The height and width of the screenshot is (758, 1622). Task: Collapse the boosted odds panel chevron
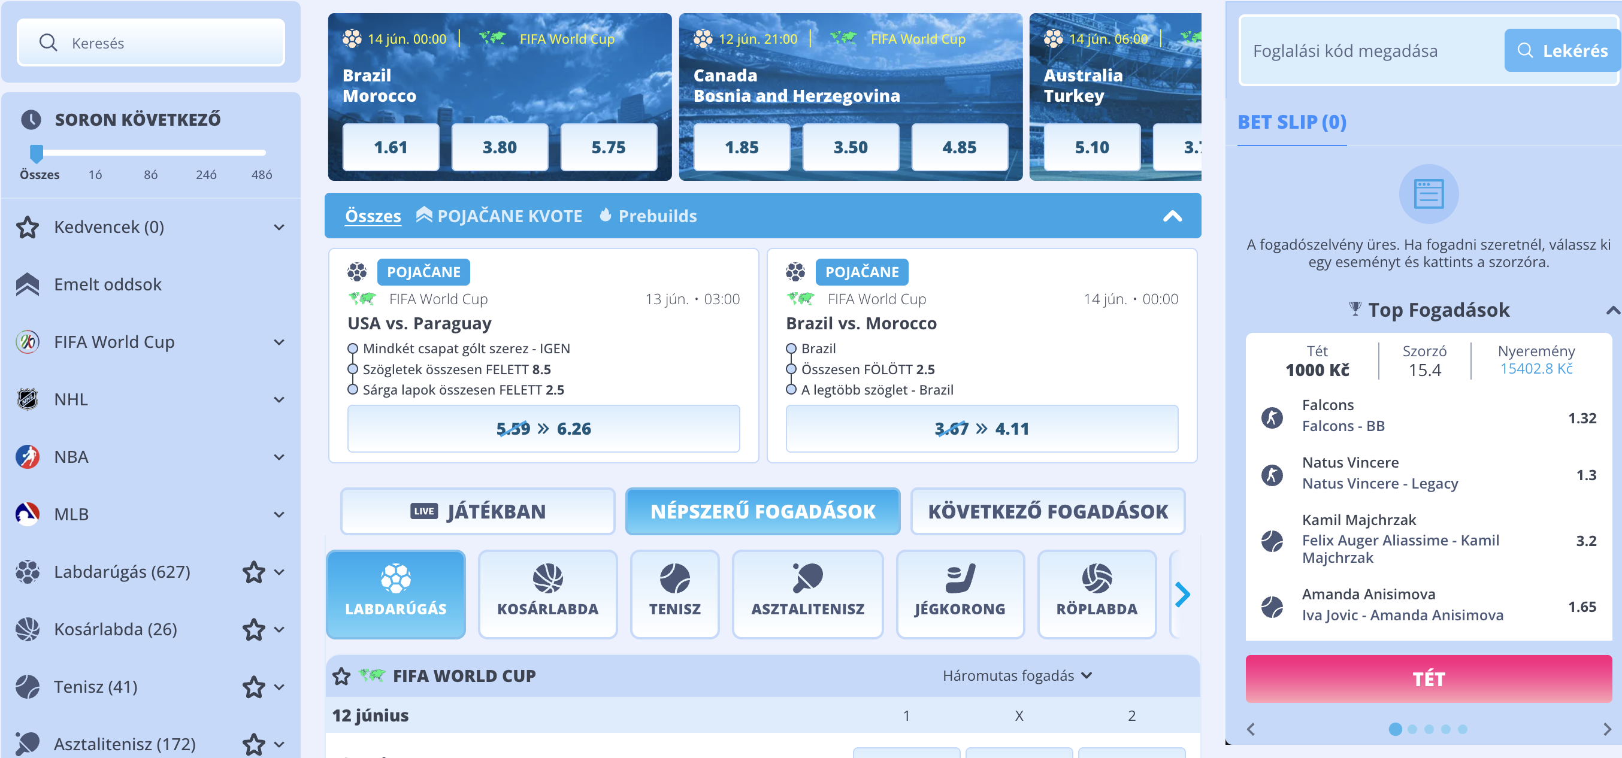pyautogui.click(x=1172, y=216)
